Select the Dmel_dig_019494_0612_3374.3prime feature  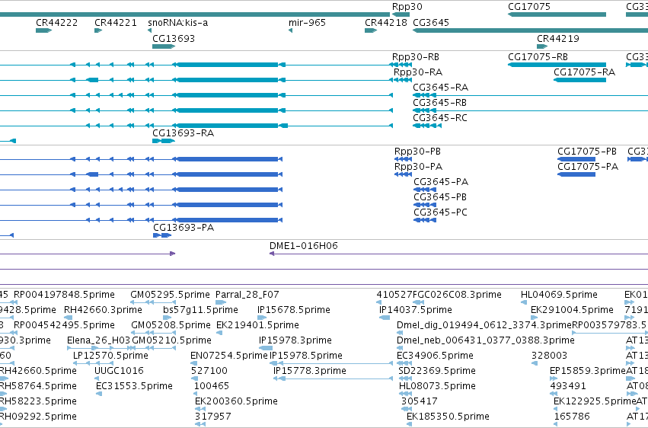point(400,333)
